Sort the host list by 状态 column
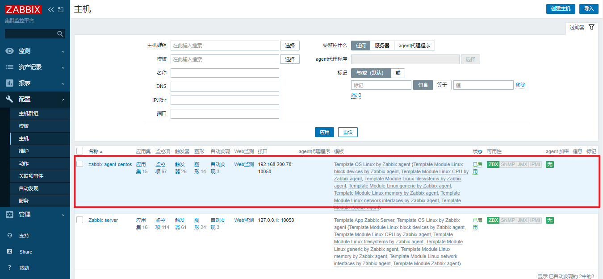Viewport: 603px width, 279px height. click(477, 151)
